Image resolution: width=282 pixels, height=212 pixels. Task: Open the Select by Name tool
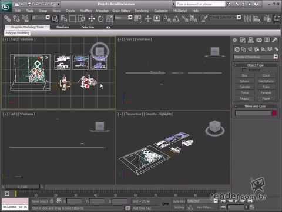(63, 19)
